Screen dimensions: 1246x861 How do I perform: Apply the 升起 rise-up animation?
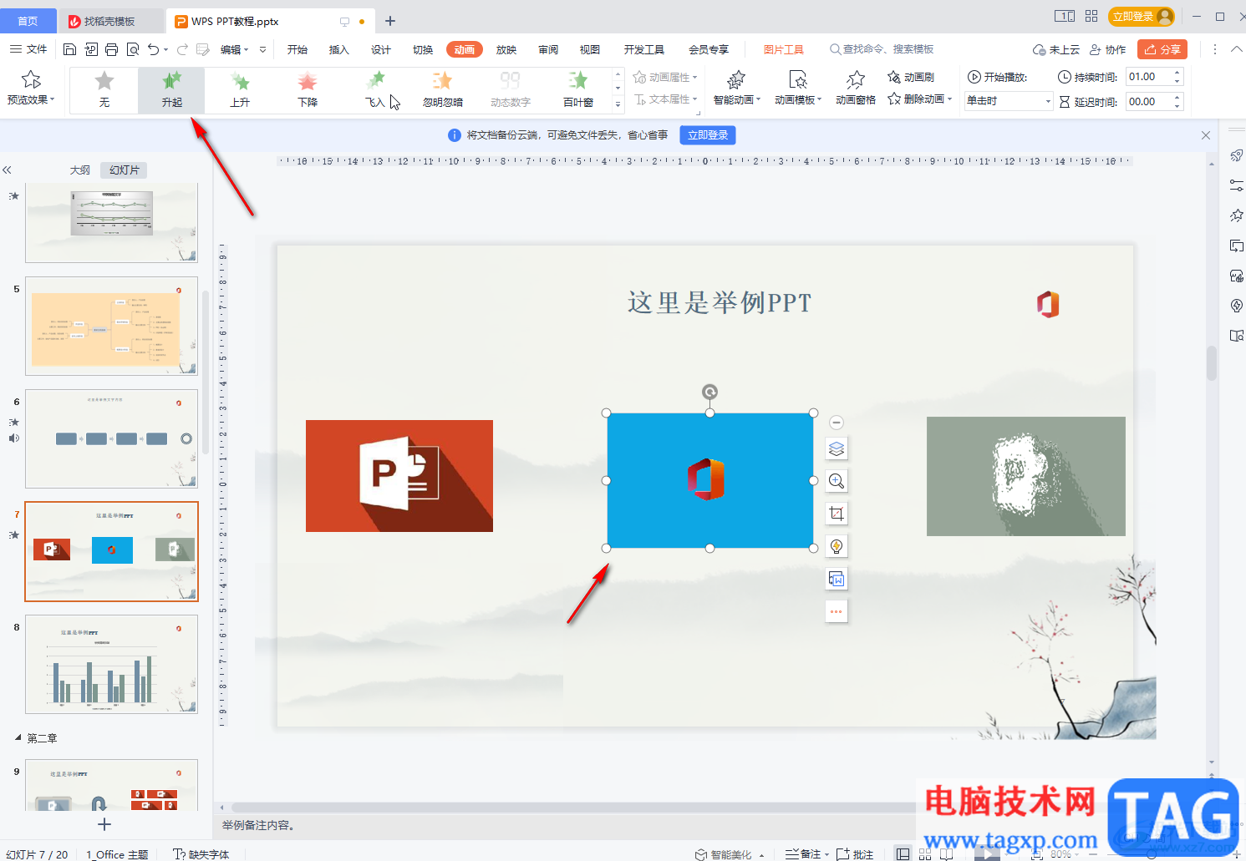171,90
